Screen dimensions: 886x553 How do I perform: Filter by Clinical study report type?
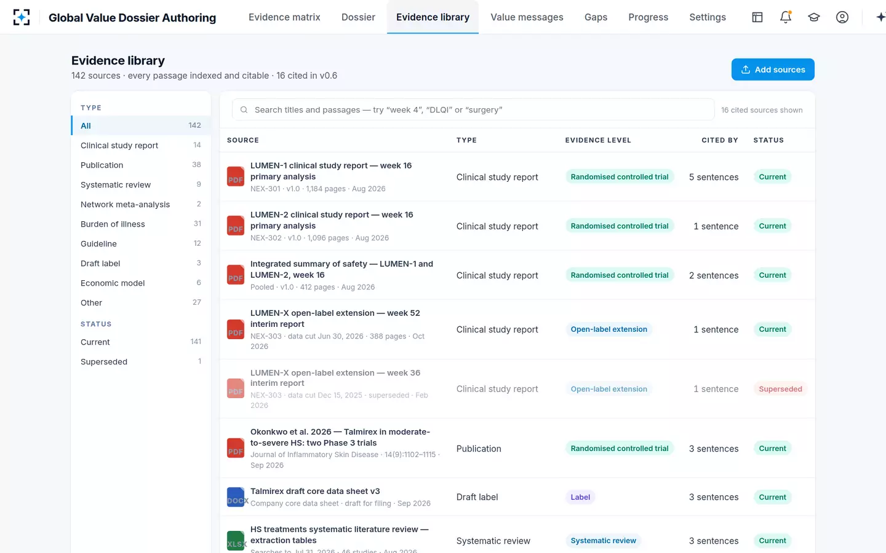pos(141,145)
